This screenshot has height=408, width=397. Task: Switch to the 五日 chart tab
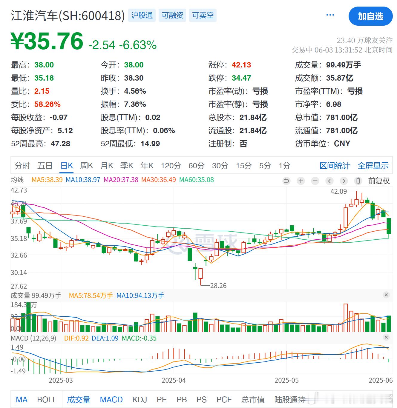(x=45, y=166)
